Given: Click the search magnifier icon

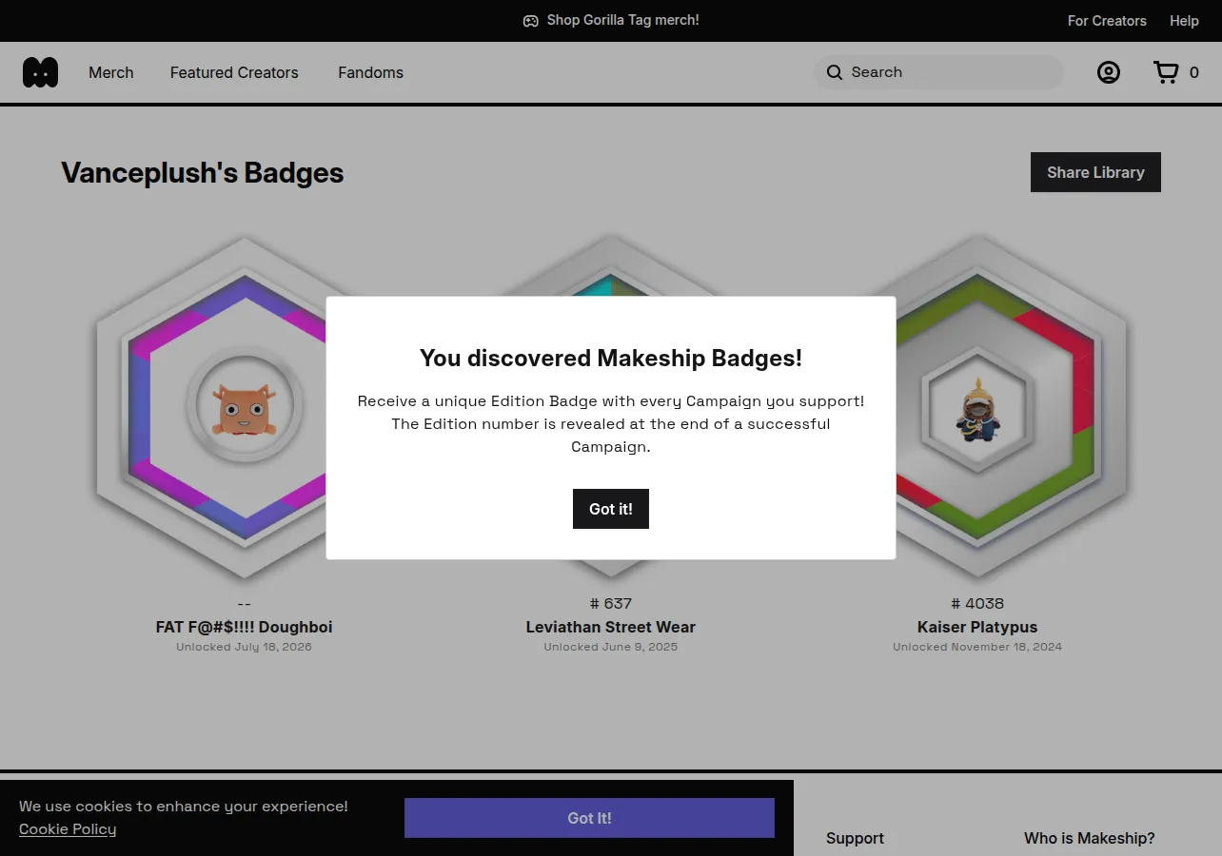Looking at the screenshot, I should coord(835,72).
